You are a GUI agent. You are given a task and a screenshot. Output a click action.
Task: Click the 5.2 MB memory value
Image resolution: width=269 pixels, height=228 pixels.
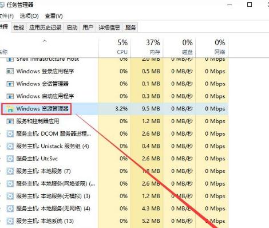point(151,221)
